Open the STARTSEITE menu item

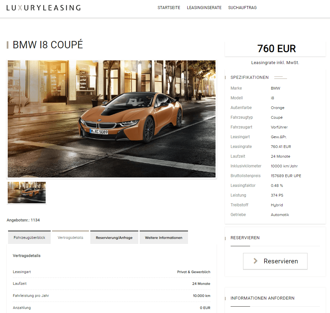click(x=169, y=8)
